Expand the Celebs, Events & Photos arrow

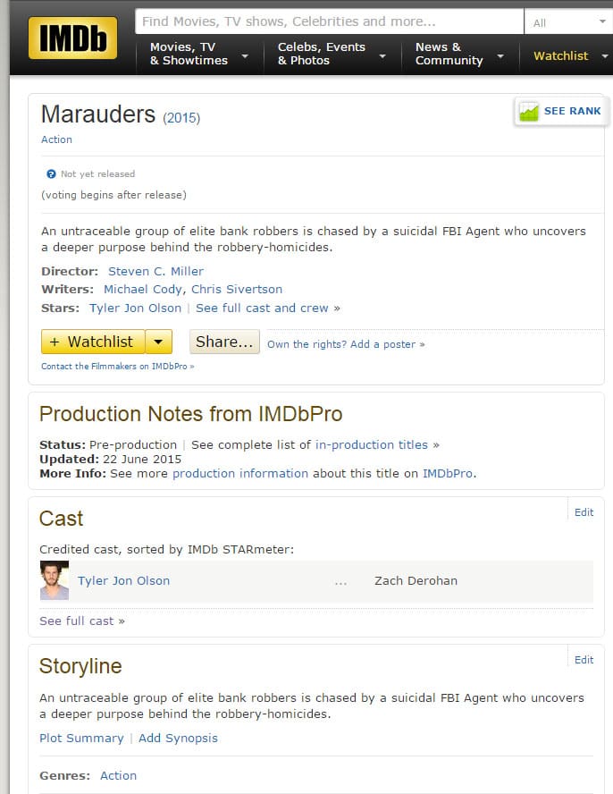(x=382, y=55)
